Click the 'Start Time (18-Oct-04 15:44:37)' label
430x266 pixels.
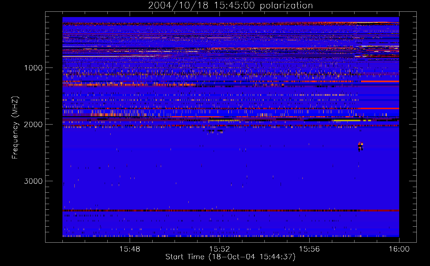coord(230,257)
